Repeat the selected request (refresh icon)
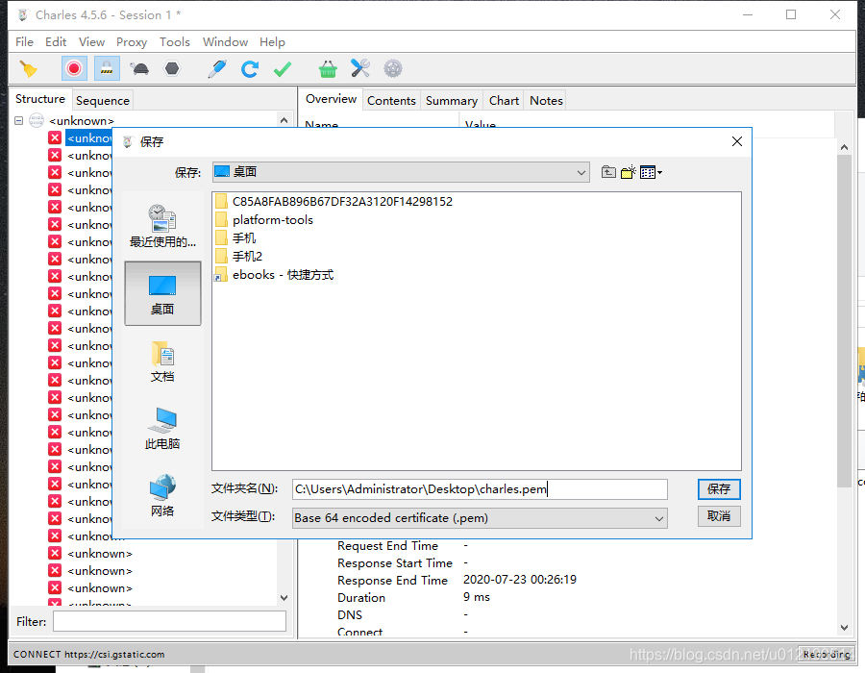Image resolution: width=865 pixels, height=673 pixels. pos(249,69)
